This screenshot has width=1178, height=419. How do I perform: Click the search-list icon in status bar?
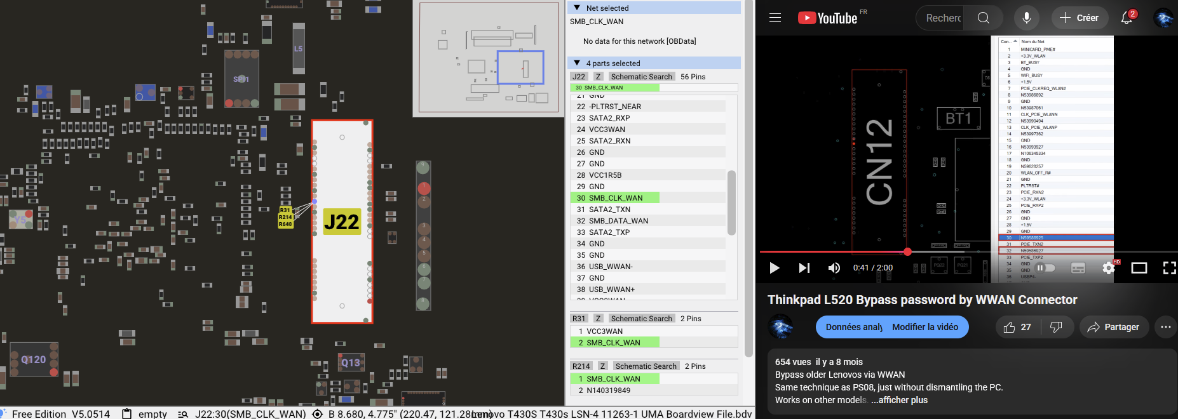click(x=183, y=414)
